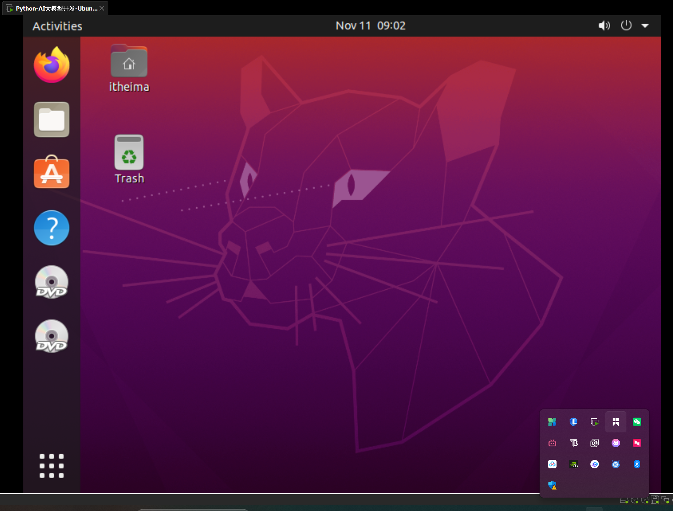673x511 pixels.
Task: Click the WeChat tray icon
Action: (x=637, y=422)
